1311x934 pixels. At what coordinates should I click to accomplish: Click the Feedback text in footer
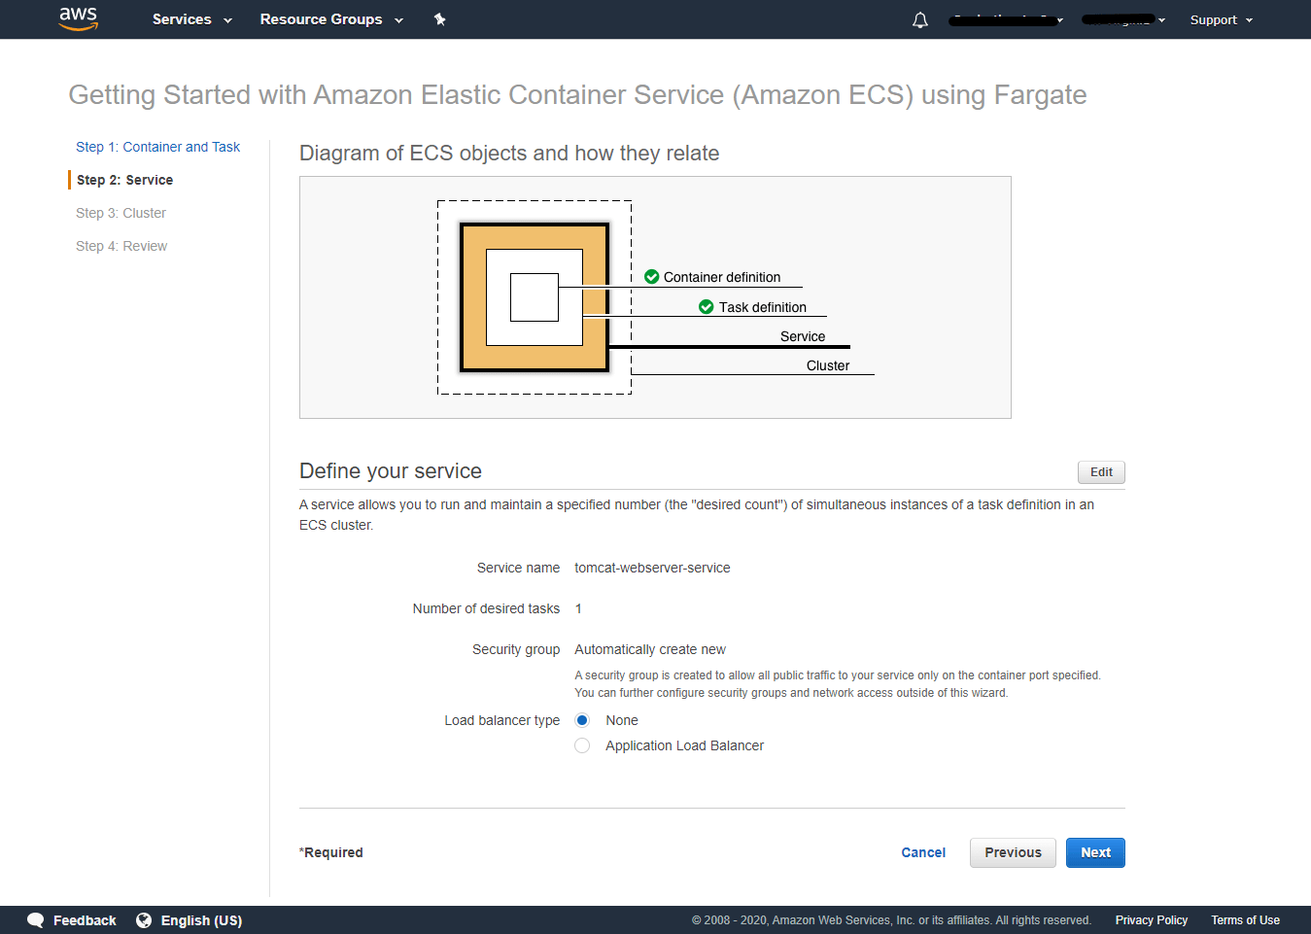(85, 920)
